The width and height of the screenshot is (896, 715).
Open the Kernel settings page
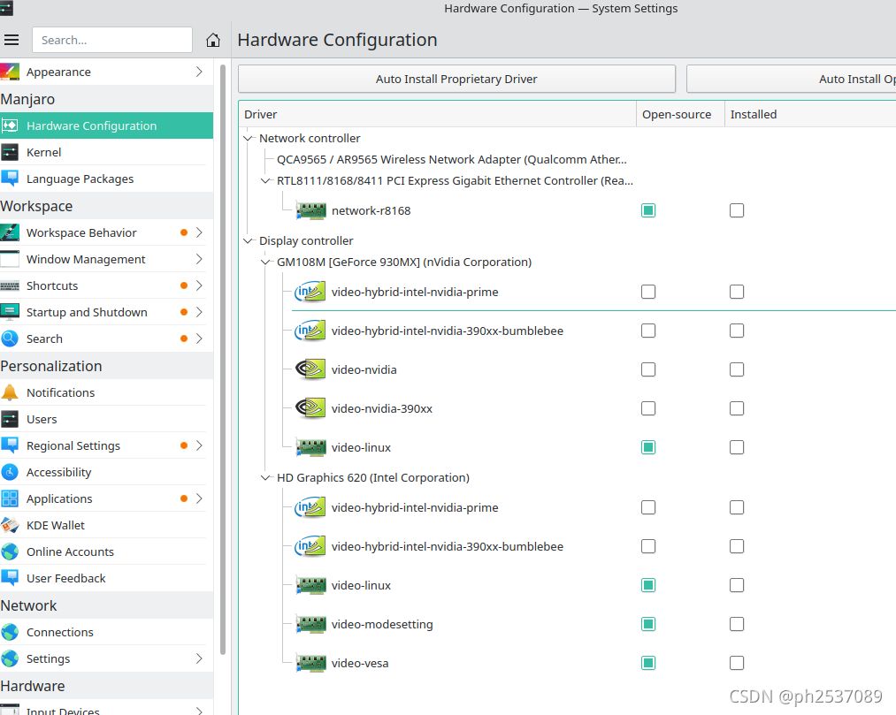coord(106,153)
